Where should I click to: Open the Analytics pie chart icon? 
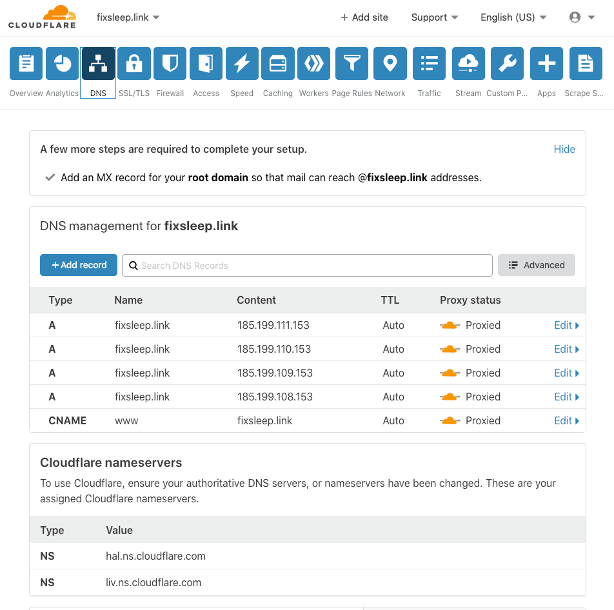coord(63,63)
